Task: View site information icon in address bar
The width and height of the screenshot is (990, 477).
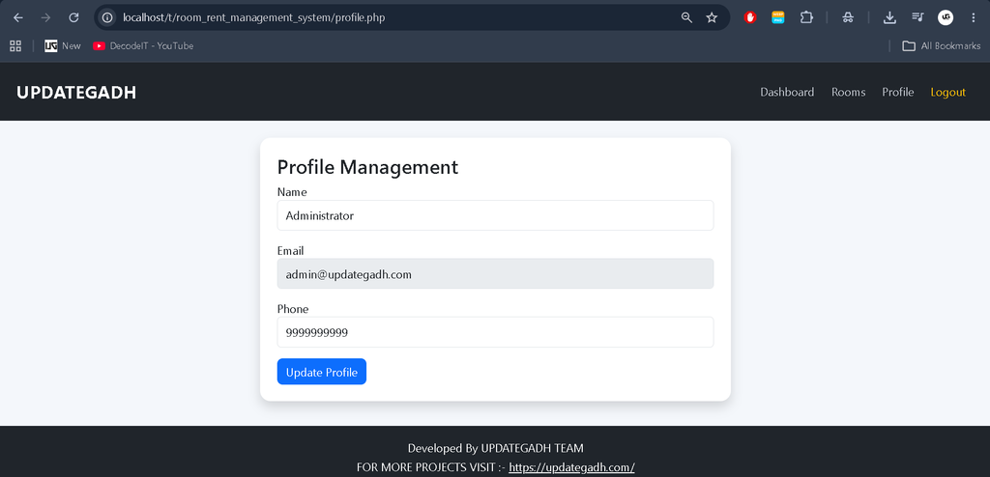Action: [x=107, y=17]
